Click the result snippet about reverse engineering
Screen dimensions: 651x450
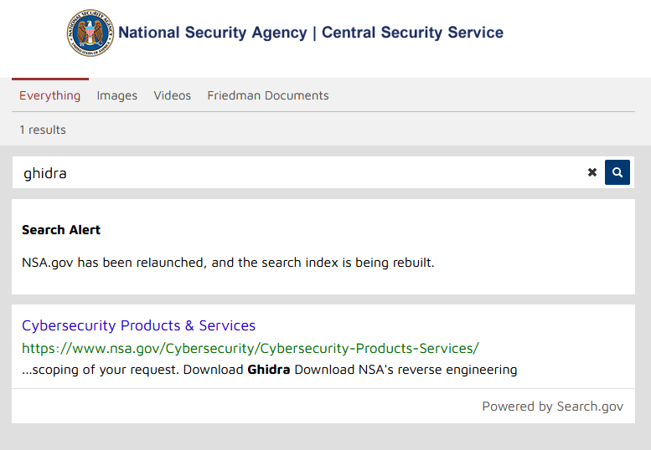[270, 370]
